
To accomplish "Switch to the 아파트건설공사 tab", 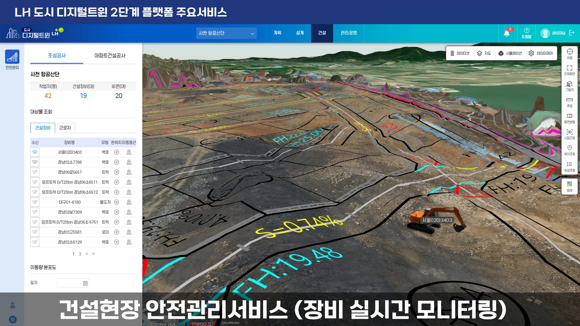I will 110,56.
